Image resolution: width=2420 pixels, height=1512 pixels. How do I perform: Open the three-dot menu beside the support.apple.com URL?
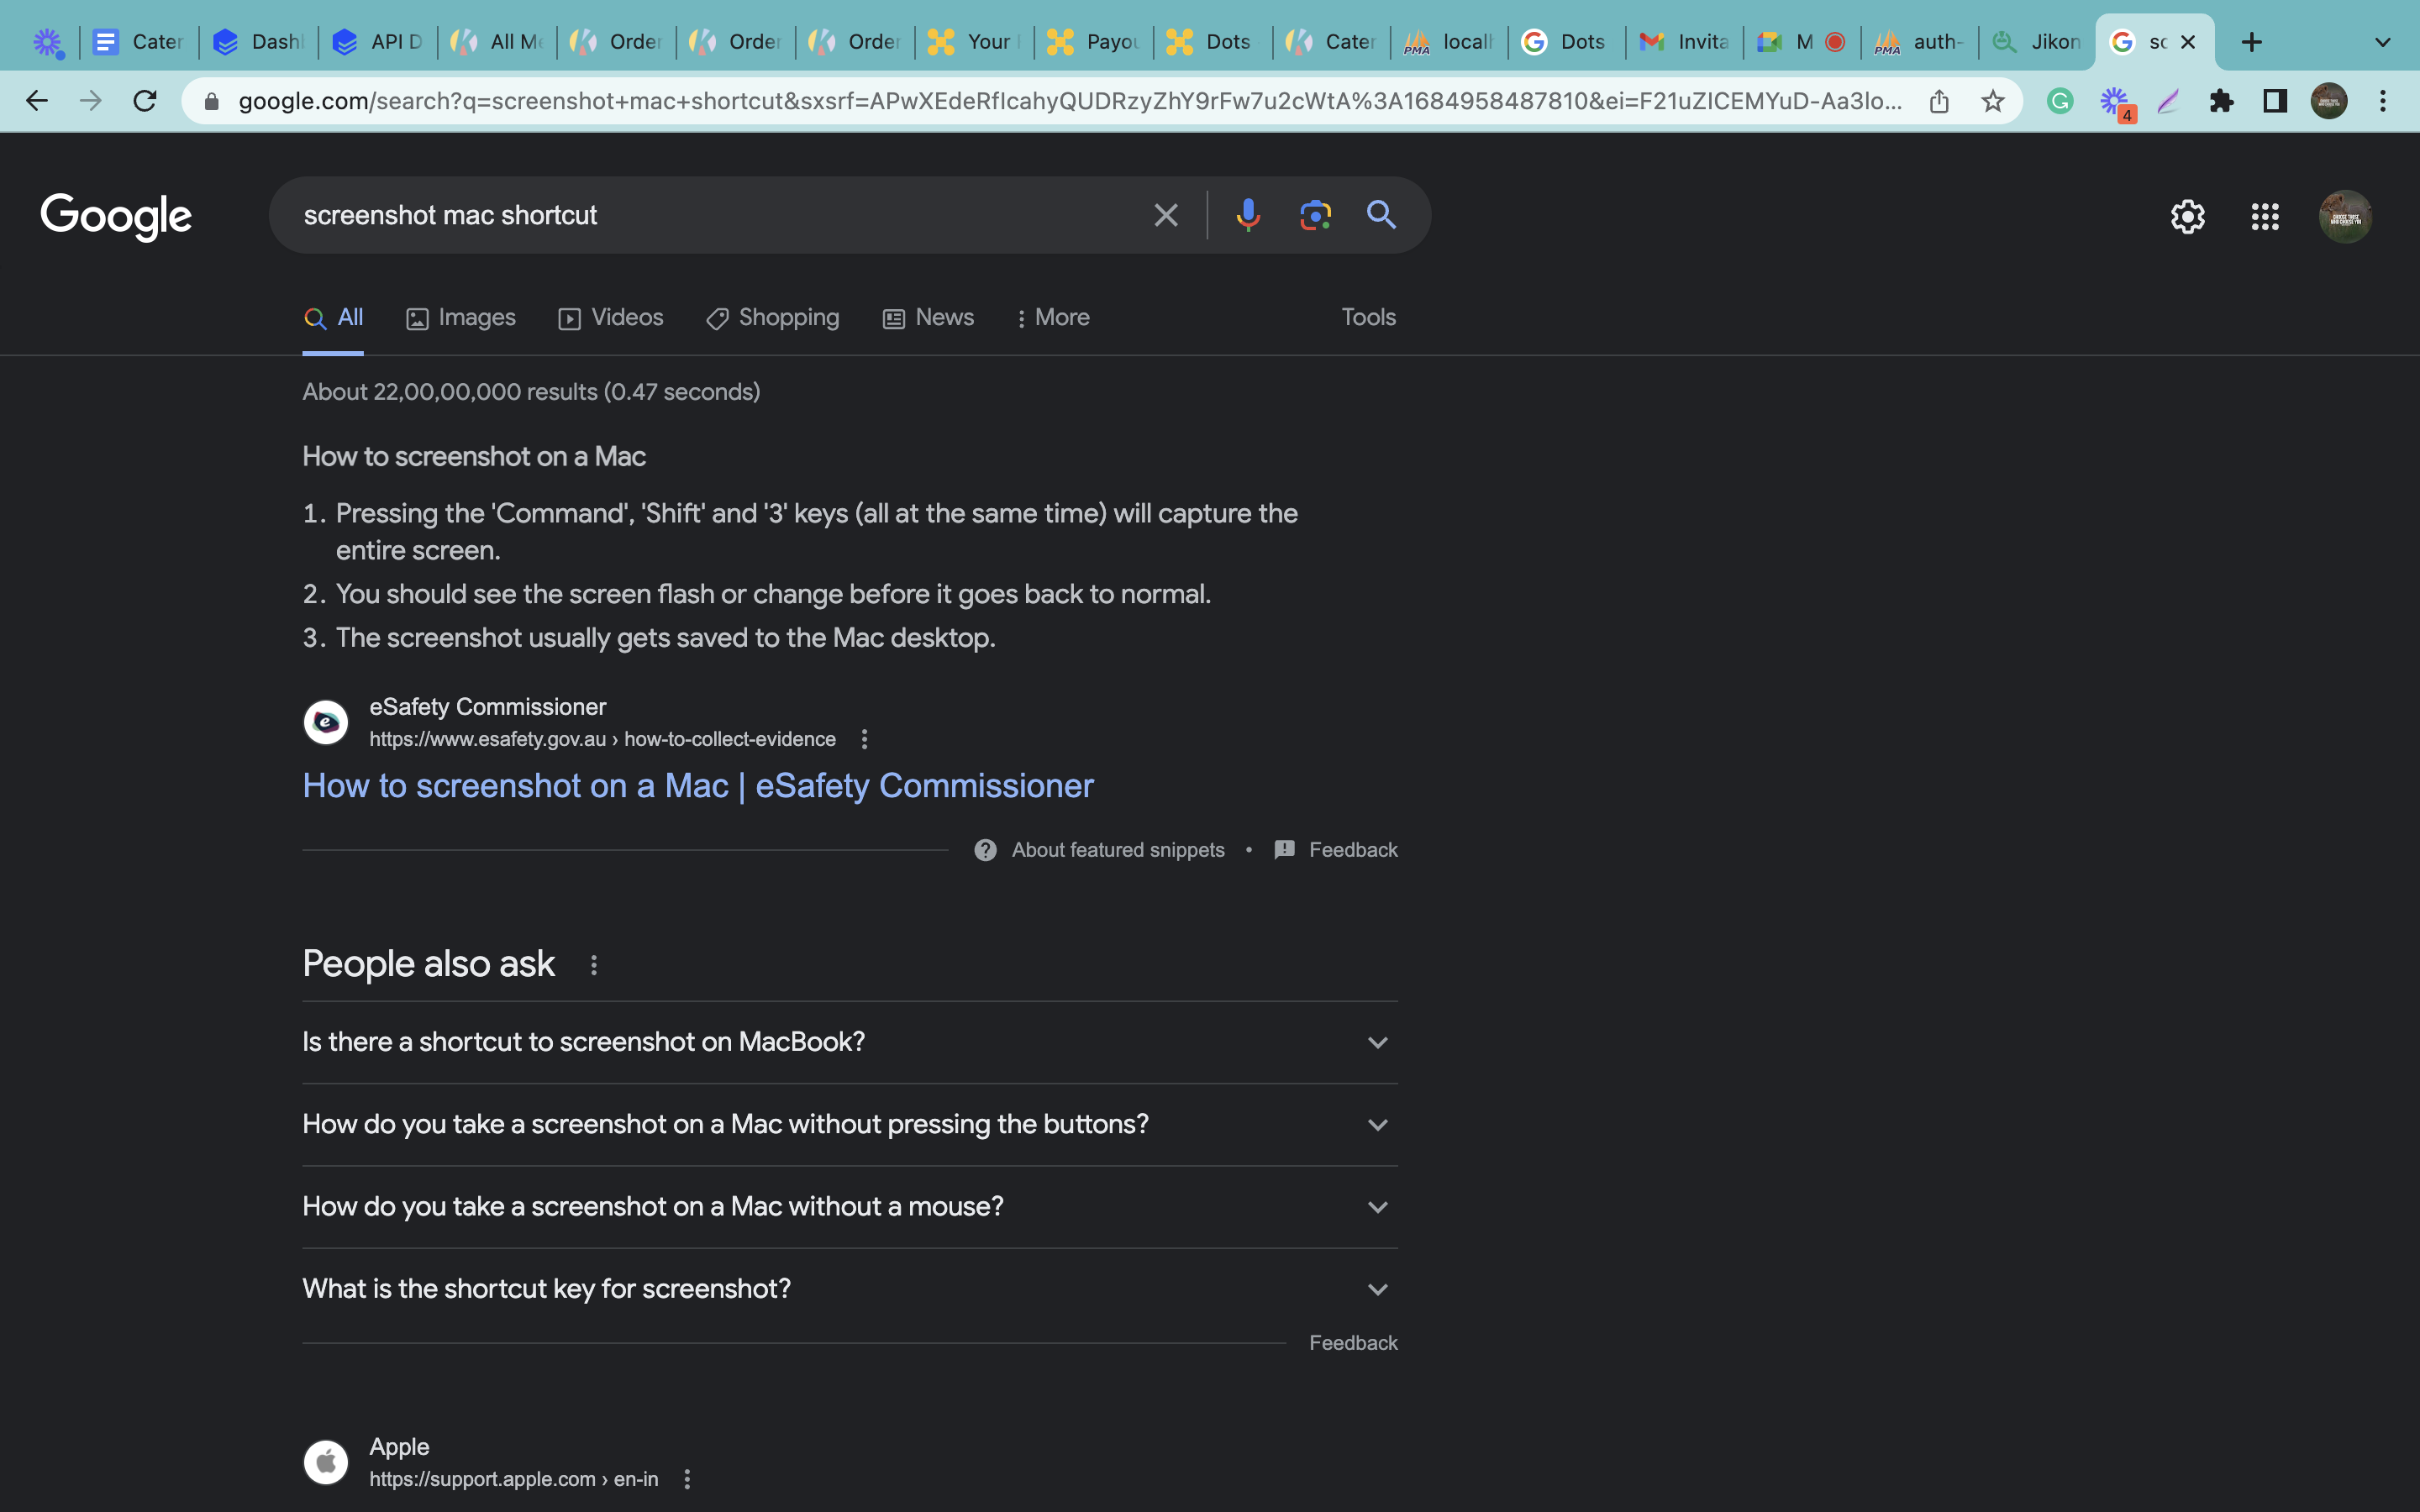tap(687, 1479)
